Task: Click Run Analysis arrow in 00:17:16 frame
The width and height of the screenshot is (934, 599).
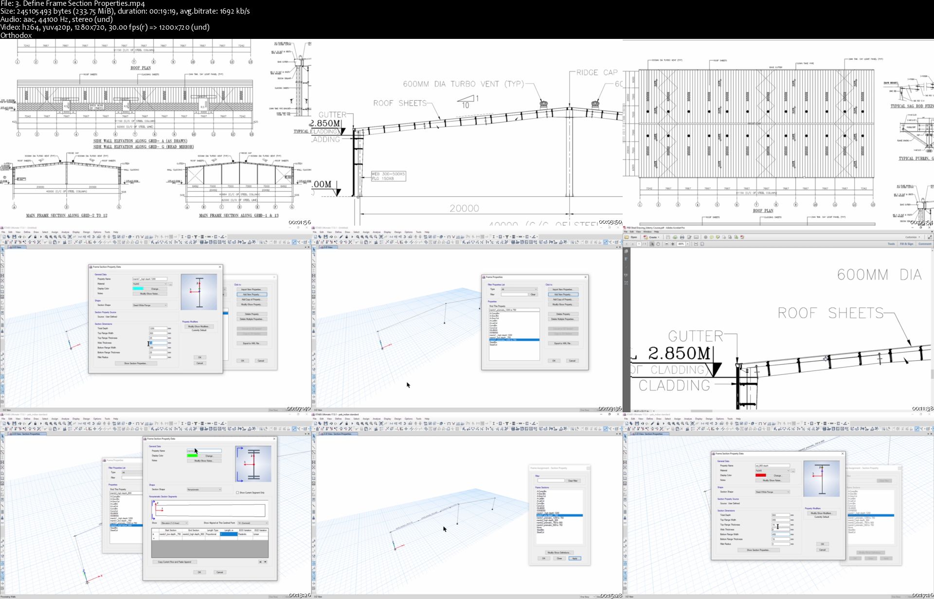Action: click(664, 423)
